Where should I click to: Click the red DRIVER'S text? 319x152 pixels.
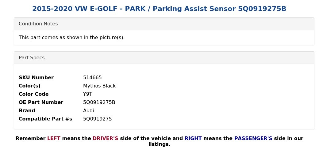pos(106,139)
